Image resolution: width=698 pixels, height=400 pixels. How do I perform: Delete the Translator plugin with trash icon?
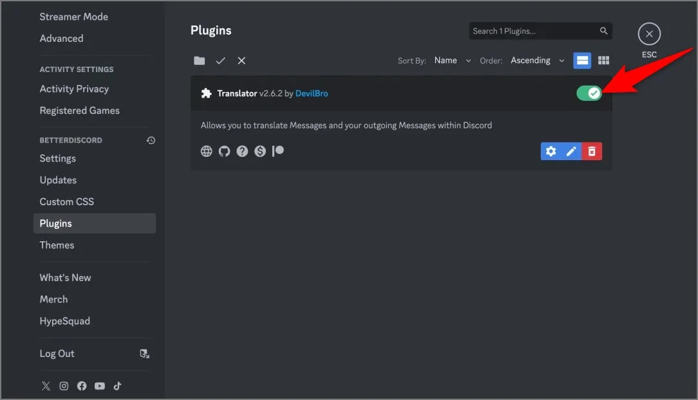592,151
